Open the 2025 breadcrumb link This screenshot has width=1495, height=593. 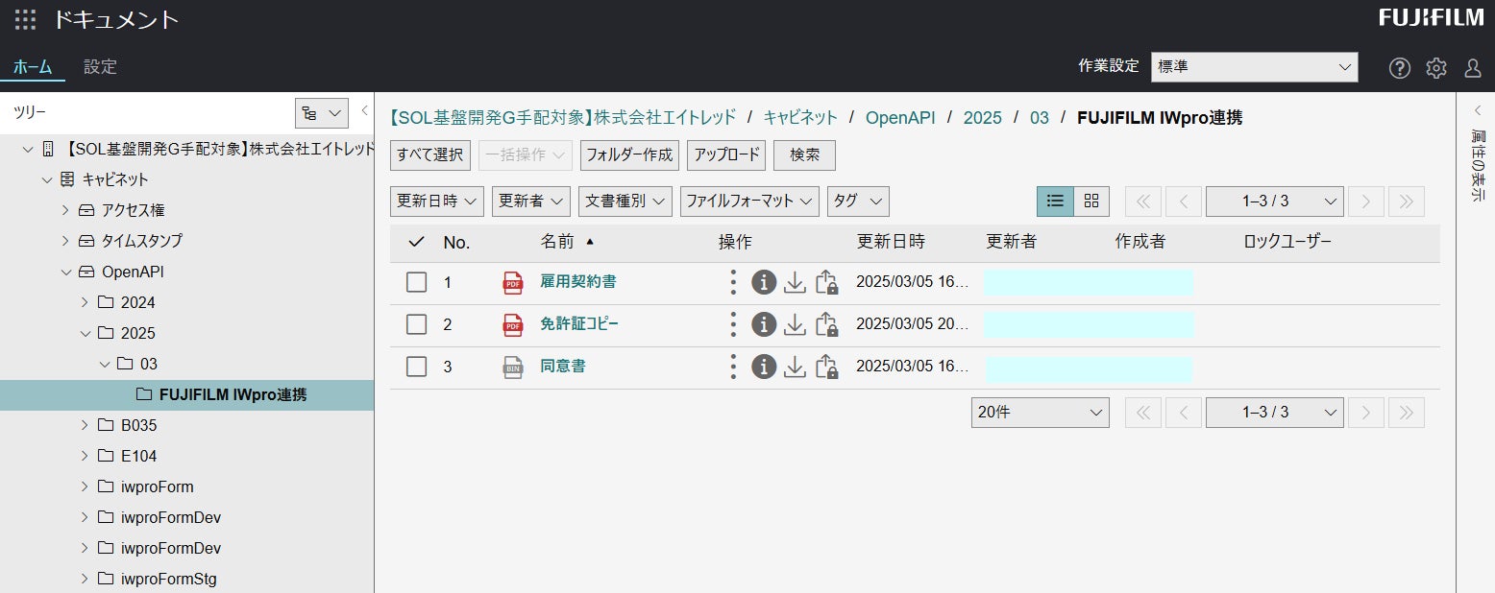982,118
